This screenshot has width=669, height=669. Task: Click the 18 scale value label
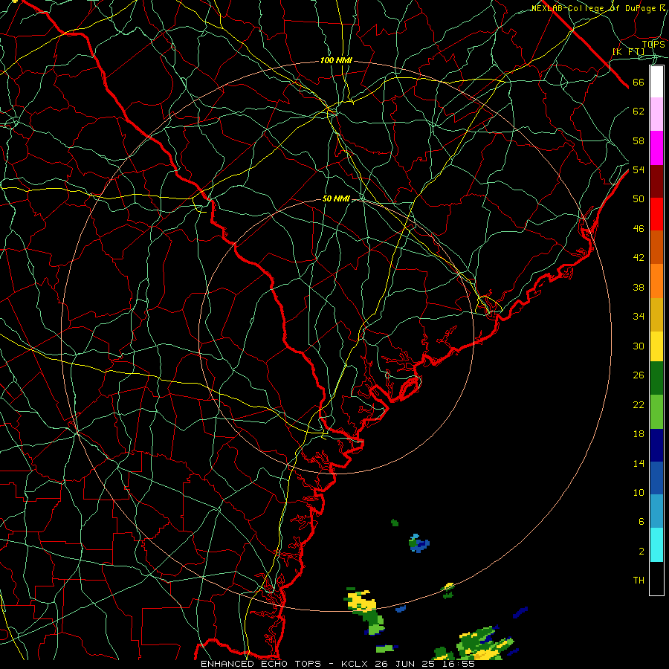point(639,434)
